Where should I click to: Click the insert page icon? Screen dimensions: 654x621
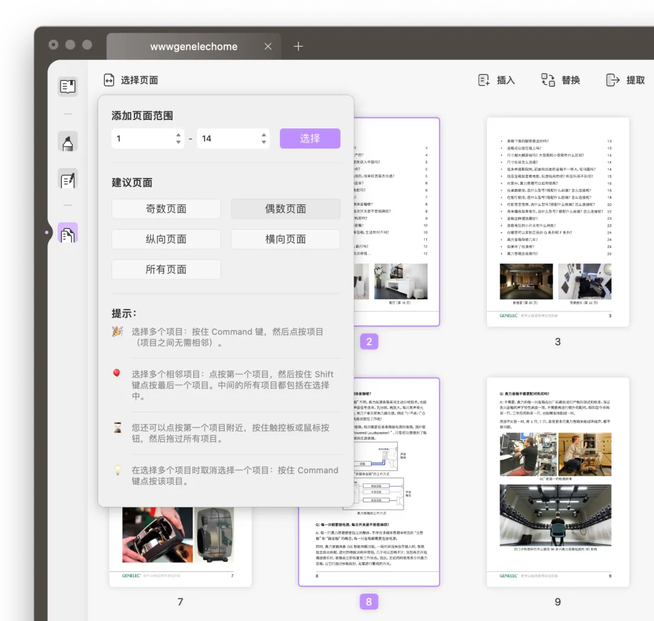coord(484,80)
